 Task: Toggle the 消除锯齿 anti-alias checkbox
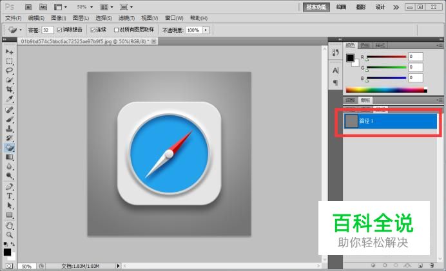click(59, 30)
